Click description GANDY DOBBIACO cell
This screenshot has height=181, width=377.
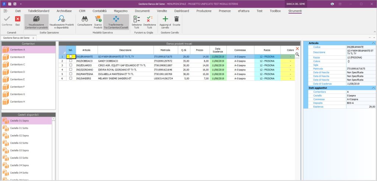(126, 61)
